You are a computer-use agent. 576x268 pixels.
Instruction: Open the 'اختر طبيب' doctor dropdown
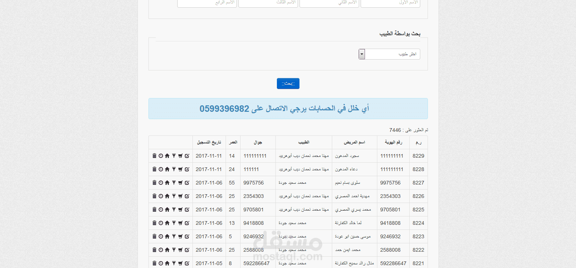(x=389, y=54)
